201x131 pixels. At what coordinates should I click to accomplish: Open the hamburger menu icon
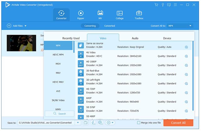click(175, 5)
